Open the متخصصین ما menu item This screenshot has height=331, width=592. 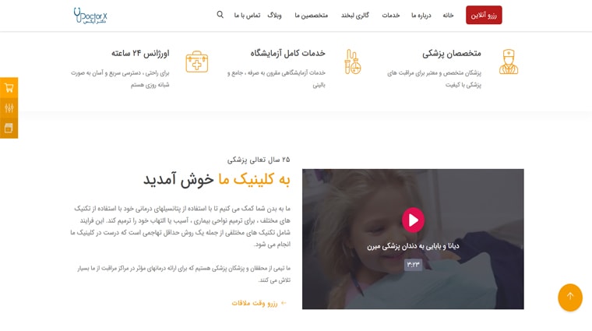coord(311,15)
